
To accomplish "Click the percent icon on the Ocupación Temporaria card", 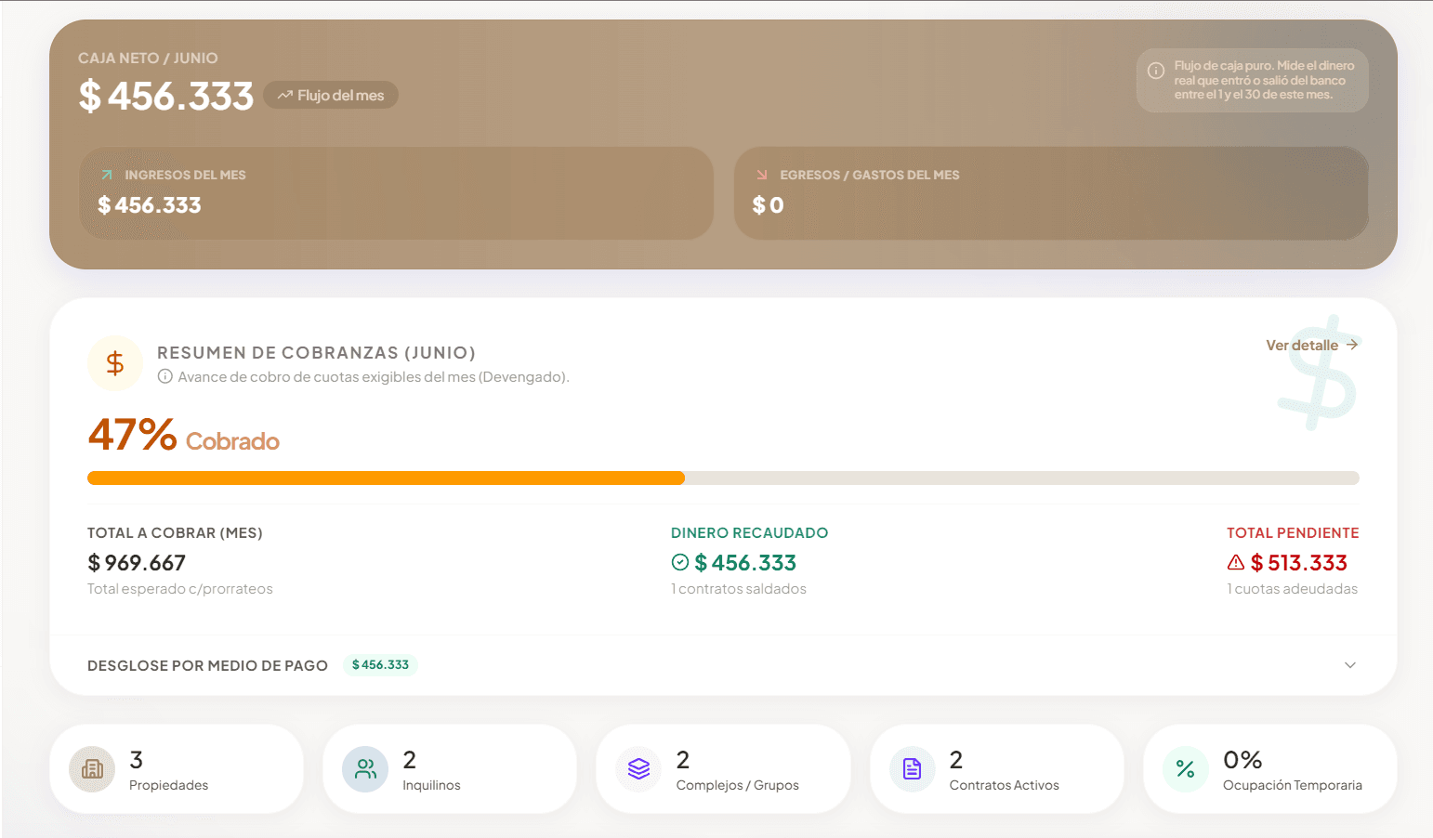I will [1186, 769].
